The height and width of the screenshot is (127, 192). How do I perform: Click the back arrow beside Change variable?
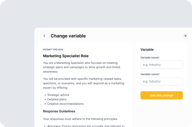pos(44,36)
